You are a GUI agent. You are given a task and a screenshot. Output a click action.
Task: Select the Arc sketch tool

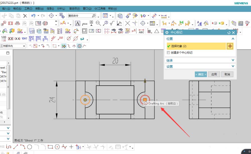[x=23, y=147]
